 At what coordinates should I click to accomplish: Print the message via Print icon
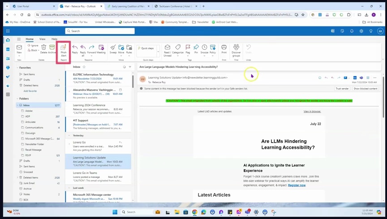coord(224,47)
